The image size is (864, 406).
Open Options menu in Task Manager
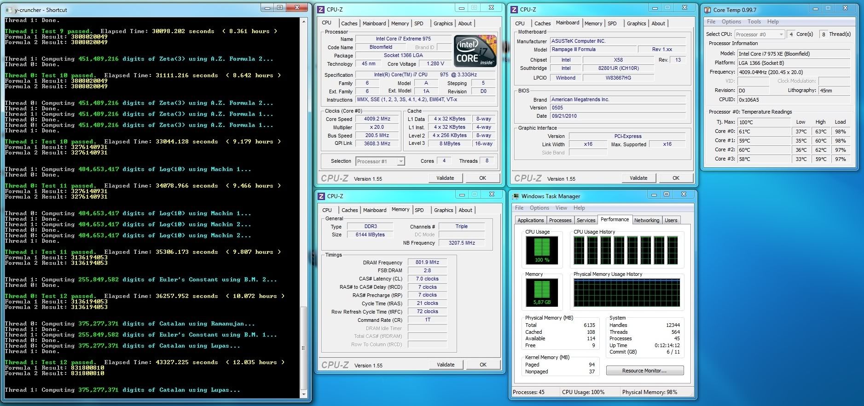click(539, 208)
